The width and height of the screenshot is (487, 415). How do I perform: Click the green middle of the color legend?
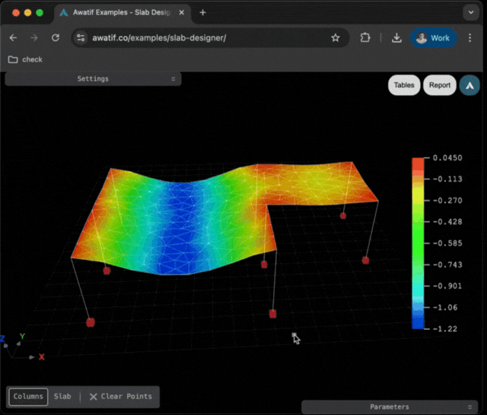(x=418, y=243)
